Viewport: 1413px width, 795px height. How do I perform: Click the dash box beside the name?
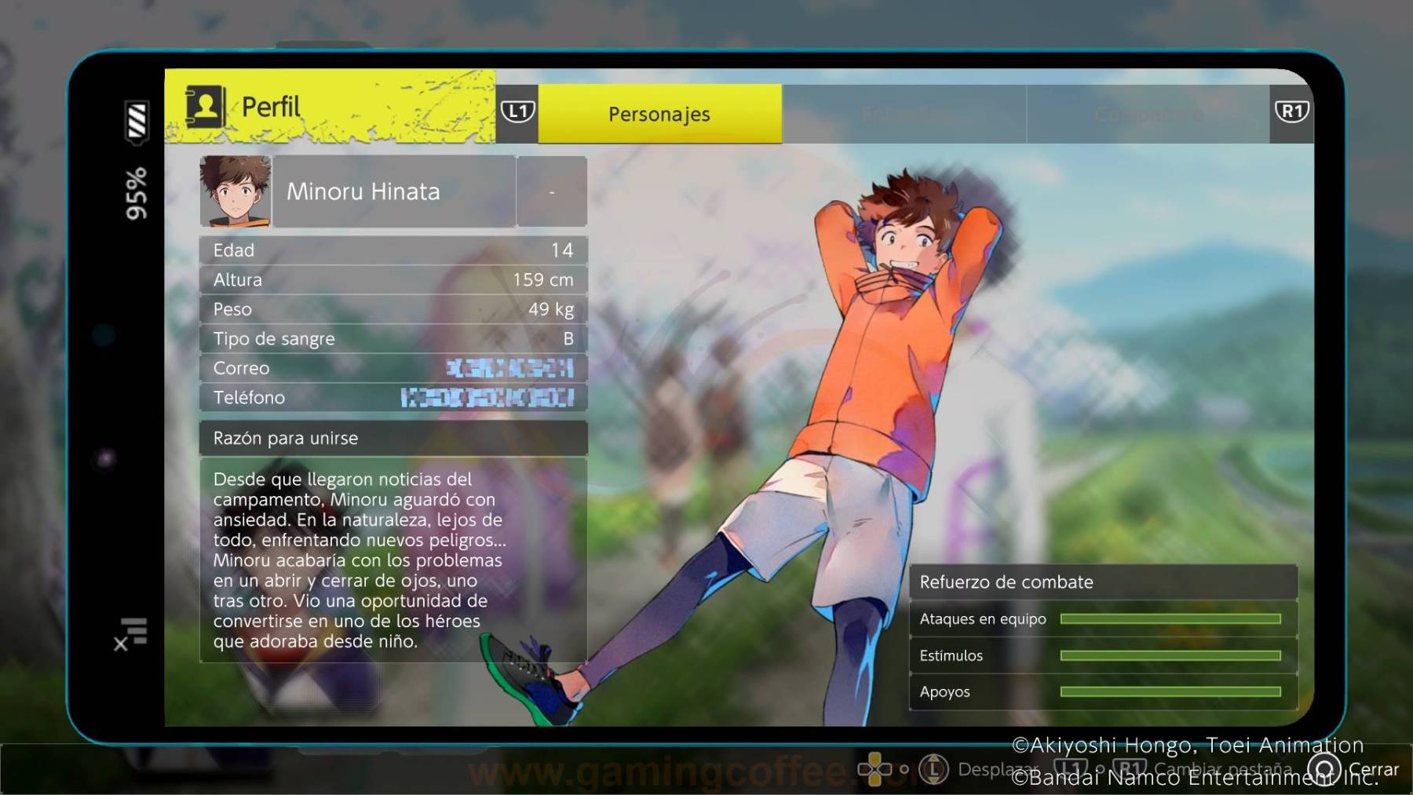(552, 191)
